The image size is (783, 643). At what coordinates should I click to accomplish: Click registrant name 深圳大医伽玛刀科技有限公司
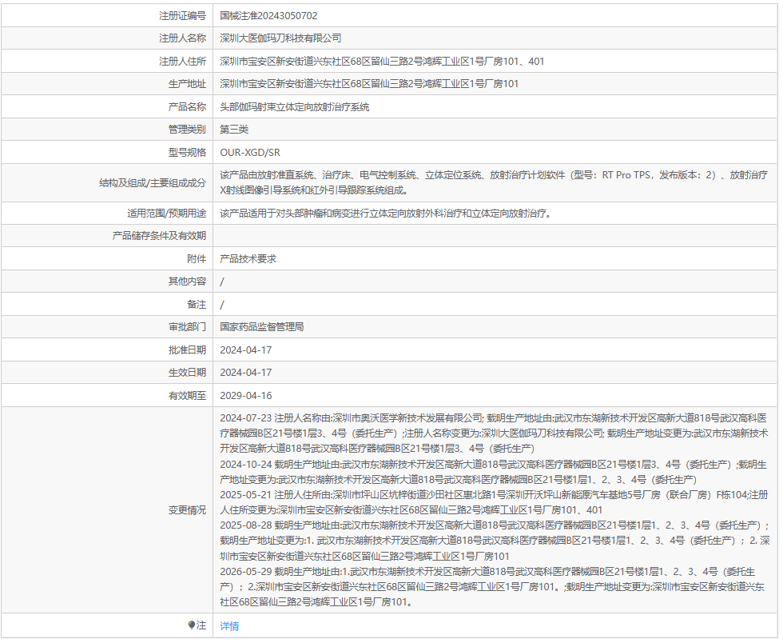(280, 38)
